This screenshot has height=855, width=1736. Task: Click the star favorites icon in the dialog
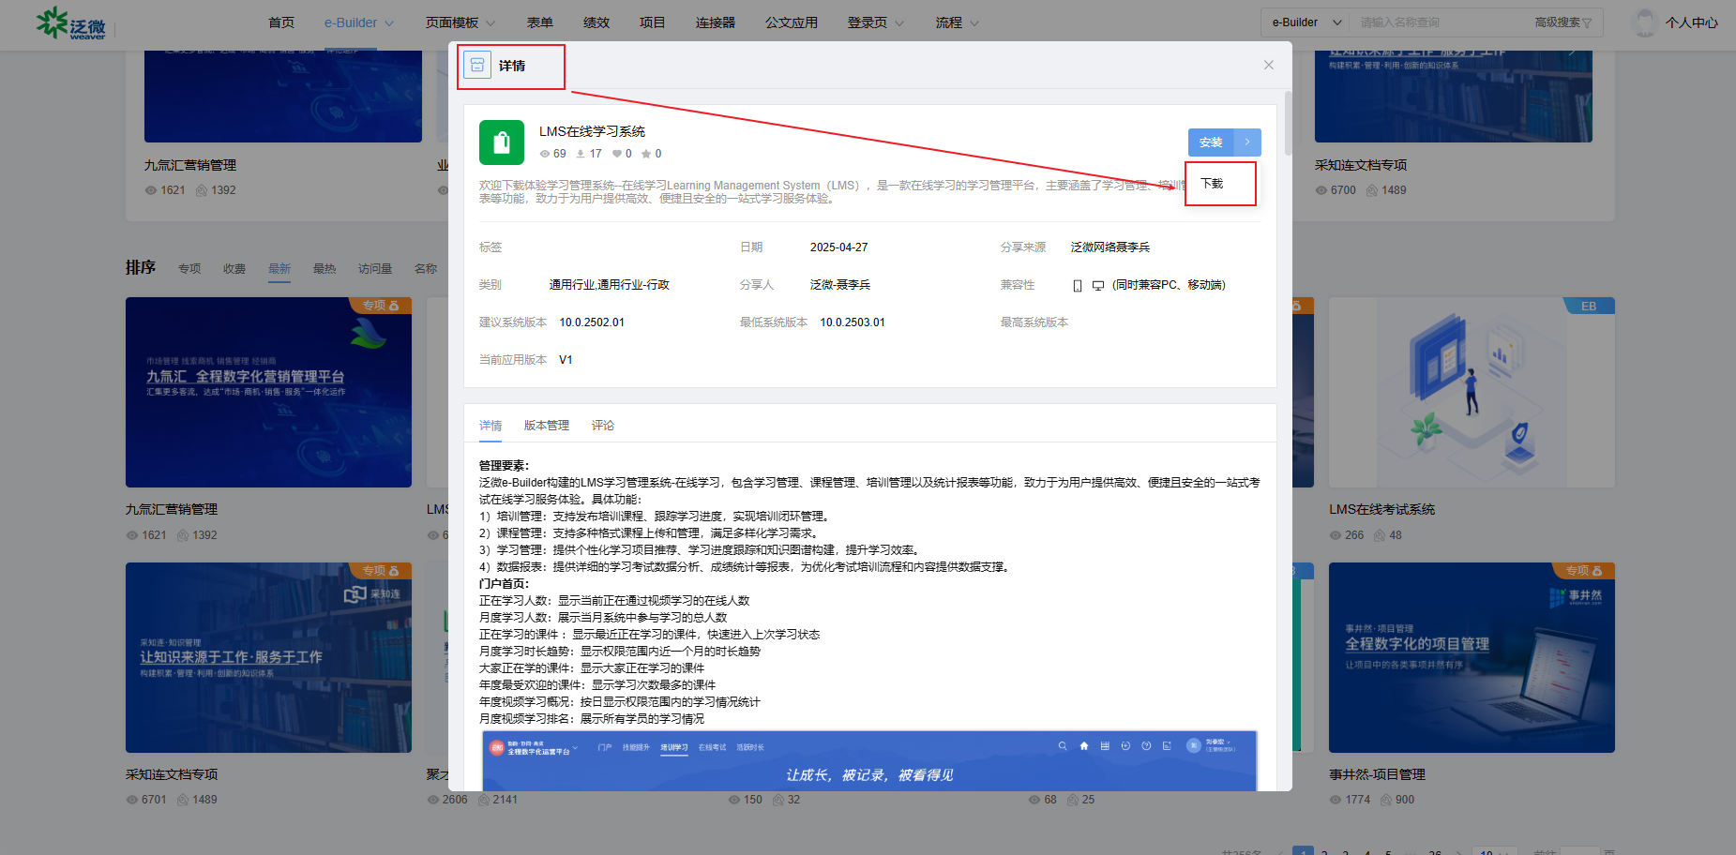coord(645,154)
